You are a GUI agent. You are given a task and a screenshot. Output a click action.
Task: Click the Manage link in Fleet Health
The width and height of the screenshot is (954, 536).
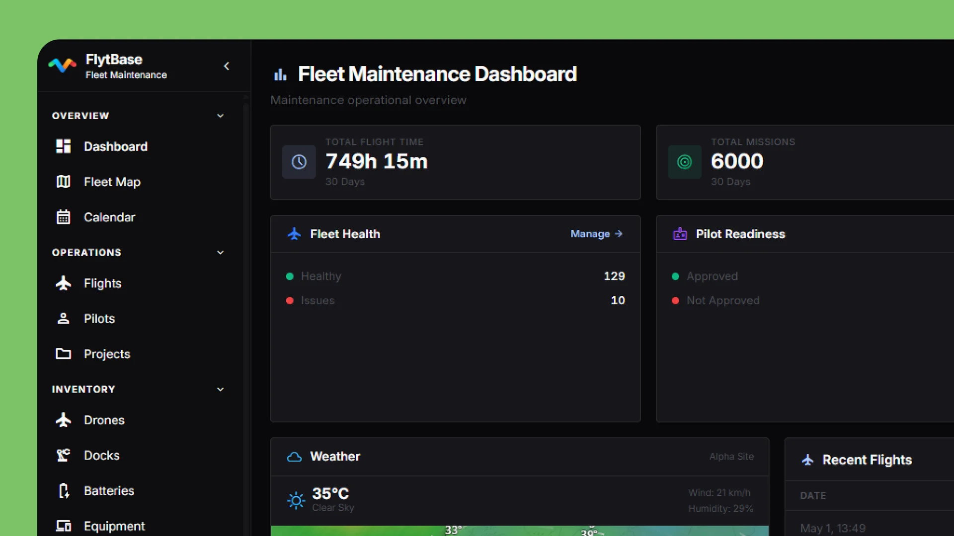coord(596,234)
